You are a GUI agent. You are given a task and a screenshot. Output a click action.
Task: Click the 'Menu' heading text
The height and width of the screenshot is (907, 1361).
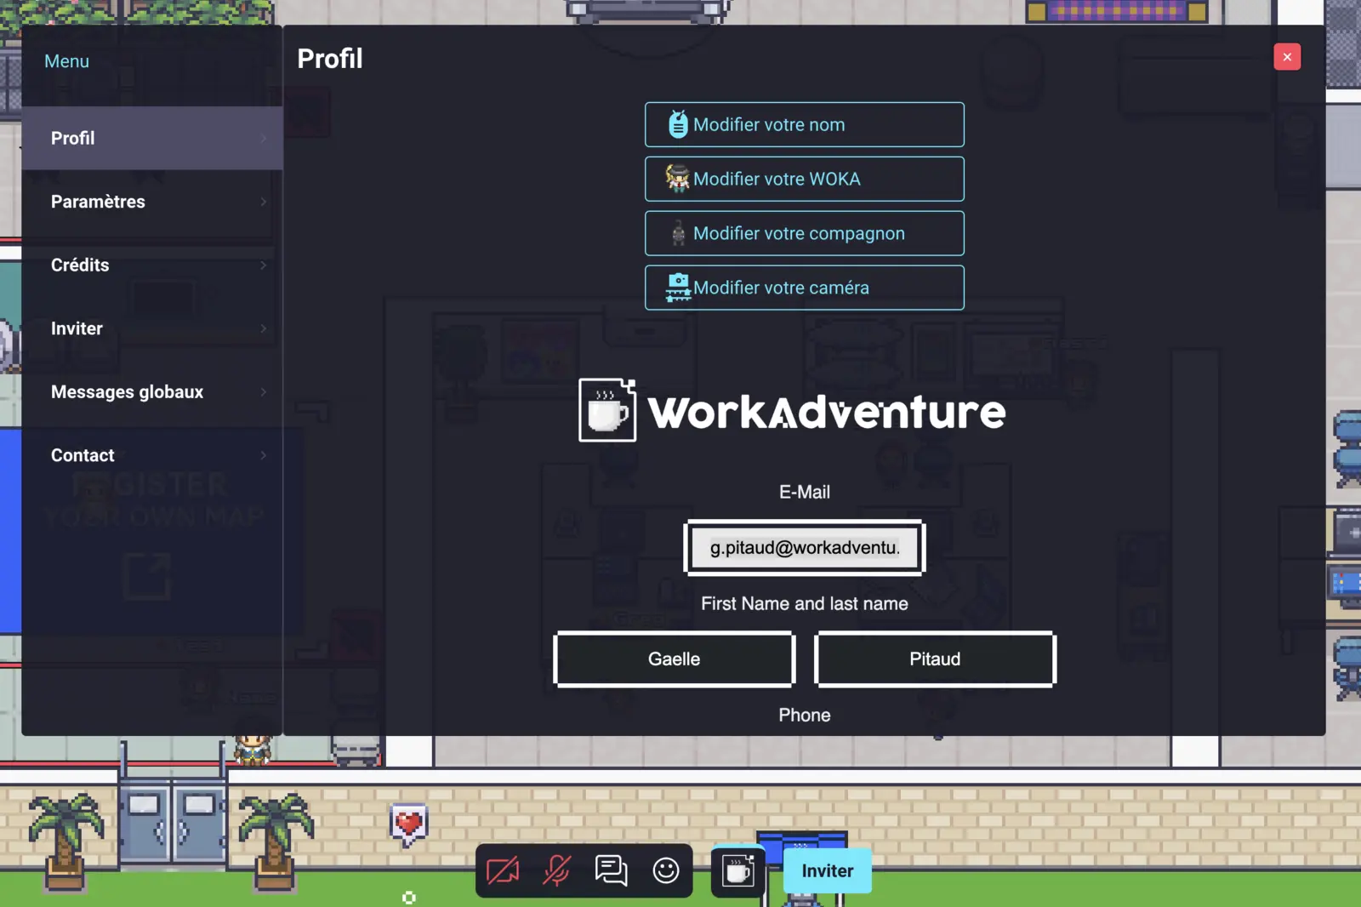(66, 61)
